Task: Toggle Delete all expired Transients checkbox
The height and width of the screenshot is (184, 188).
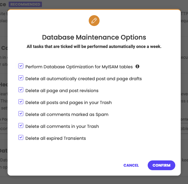Action: [21, 137]
